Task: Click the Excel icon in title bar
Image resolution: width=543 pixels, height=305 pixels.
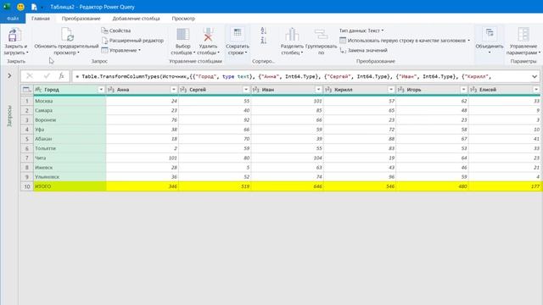Action: [7, 7]
